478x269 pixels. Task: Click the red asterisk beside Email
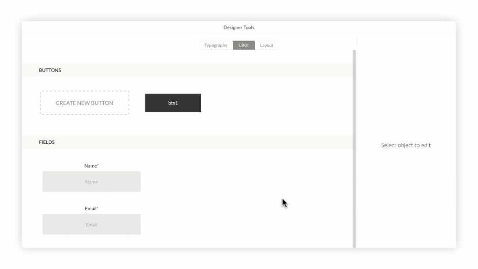98,208
